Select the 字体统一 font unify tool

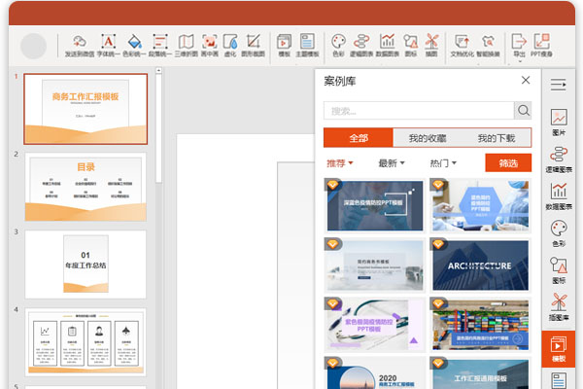[x=108, y=43]
